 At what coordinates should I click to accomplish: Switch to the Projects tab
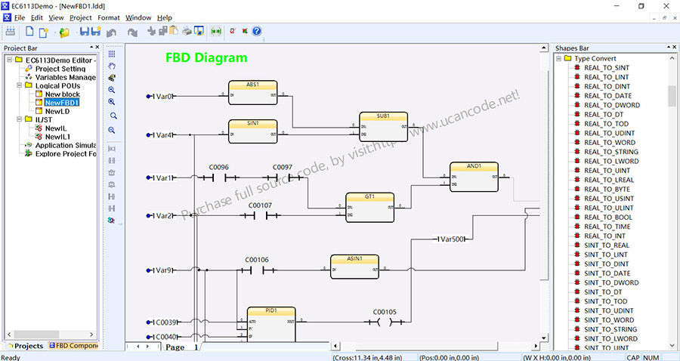[25, 346]
